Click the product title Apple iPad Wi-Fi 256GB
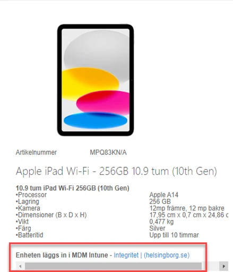The image size is (233, 272). (116, 171)
